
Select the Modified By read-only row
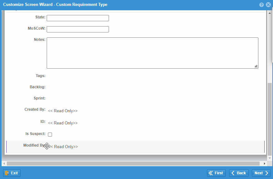click(x=135, y=147)
